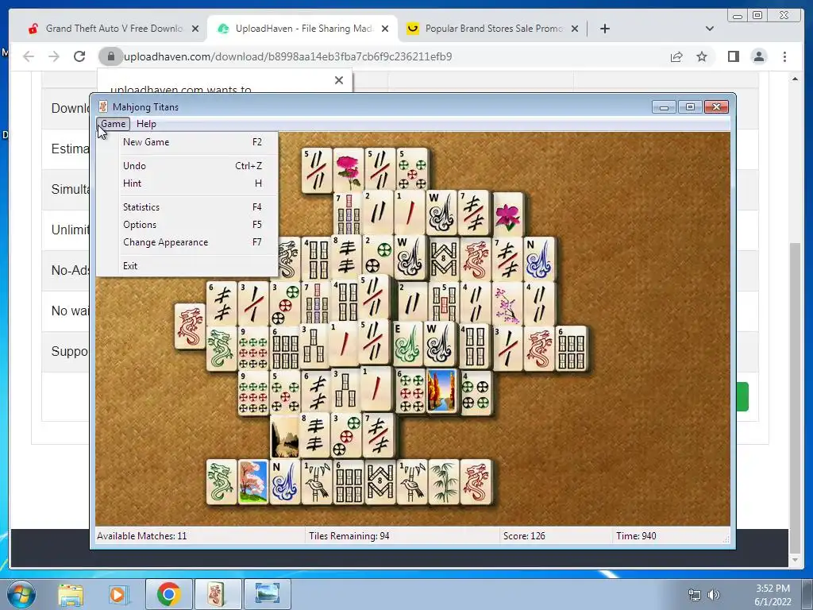813x610 pixels.
Task: Open Chrome's three-dot menu
Action: pyautogui.click(x=784, y=56)
